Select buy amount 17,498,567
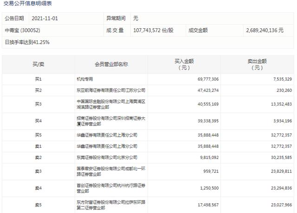297x213 pixels. pos(208,205)
